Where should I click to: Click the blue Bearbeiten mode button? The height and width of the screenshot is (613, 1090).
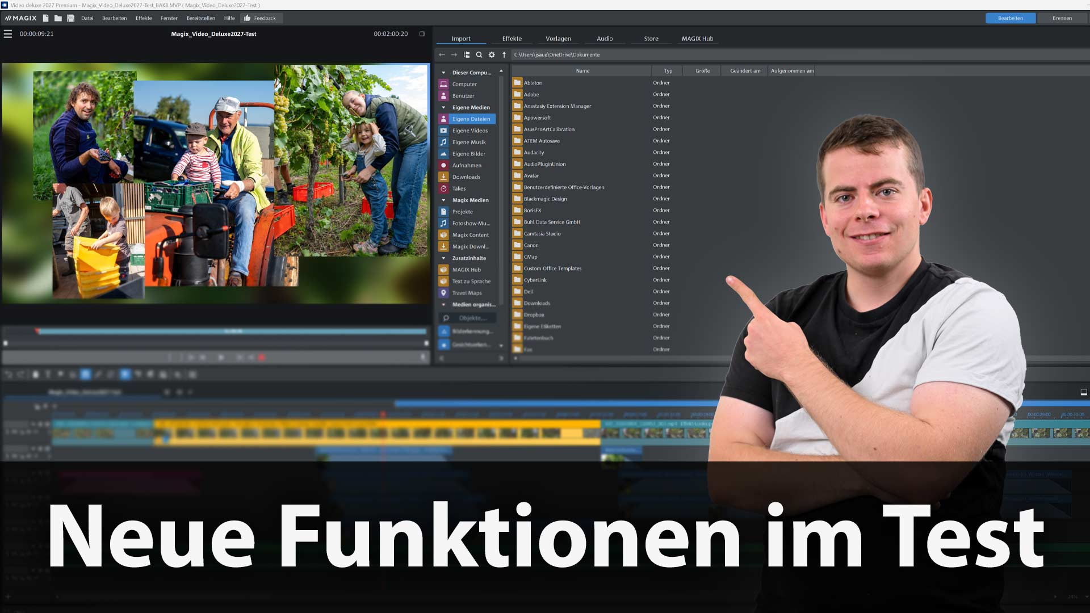tap(1011, 18)
